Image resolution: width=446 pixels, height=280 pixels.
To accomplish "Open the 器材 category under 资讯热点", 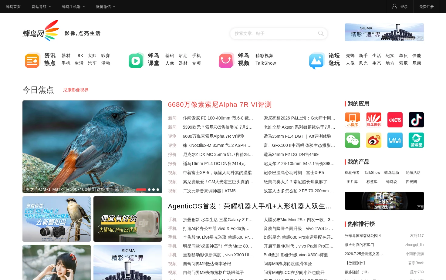I will [x=66, y=56].
